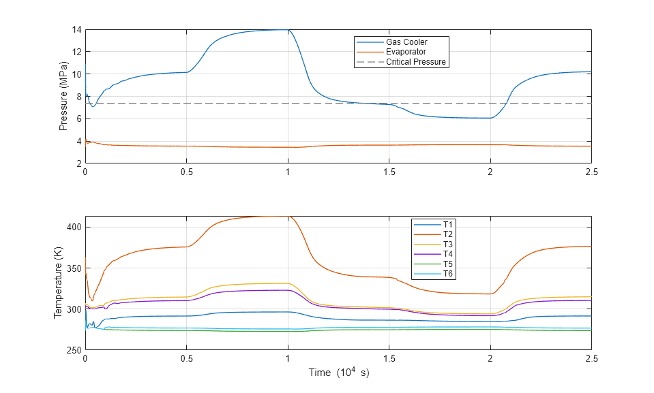Select the Evaporator legend entry text
654x393 pixels.
pyautogui.click(x=406, y=52)
